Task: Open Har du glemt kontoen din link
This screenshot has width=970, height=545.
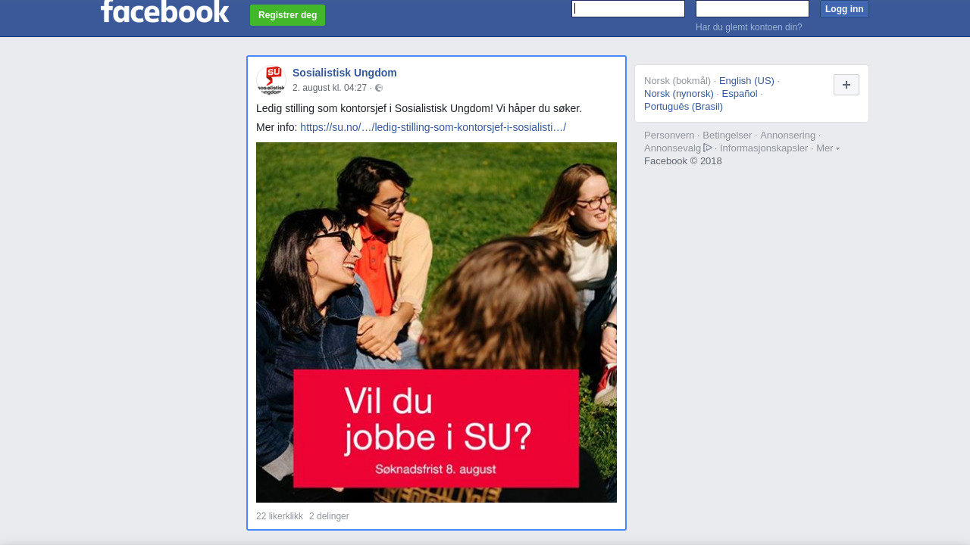Action: [749, 27]
